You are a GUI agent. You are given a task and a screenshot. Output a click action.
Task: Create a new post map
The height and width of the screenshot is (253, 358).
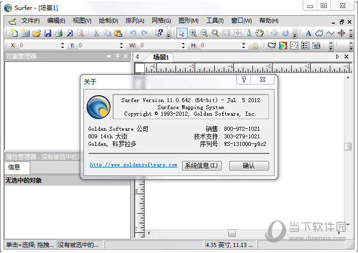coord(294,45)
